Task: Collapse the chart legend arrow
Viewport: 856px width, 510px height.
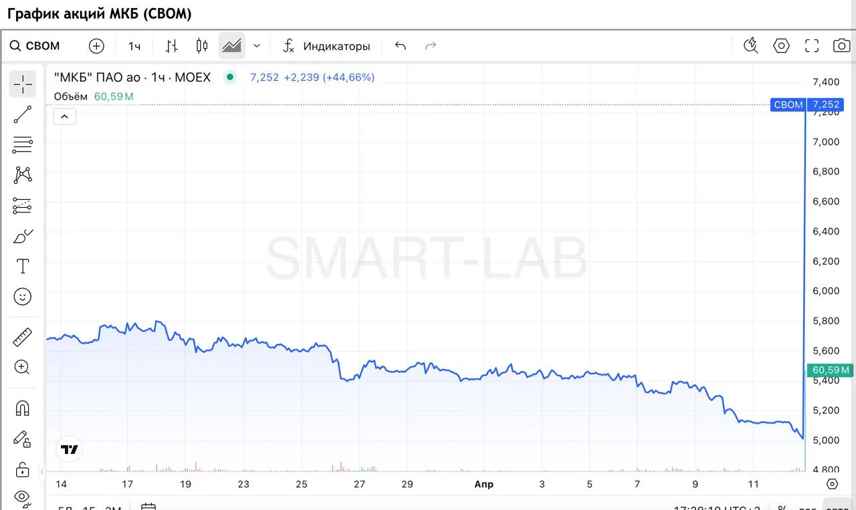Action: [65, 117]
